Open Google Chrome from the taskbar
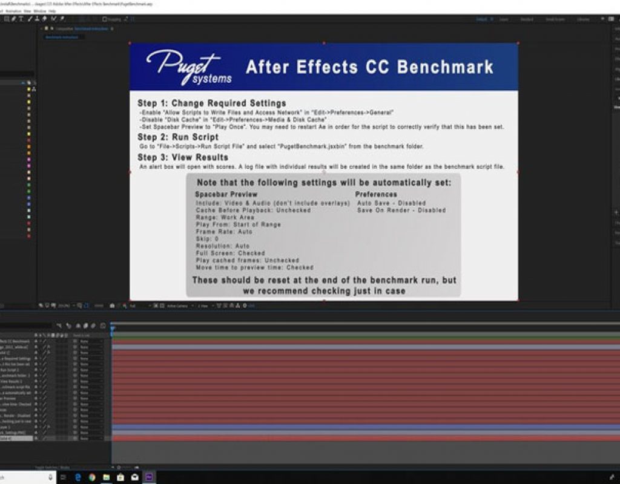Viewport: 620px width, 484px height. tap(92, 477)
